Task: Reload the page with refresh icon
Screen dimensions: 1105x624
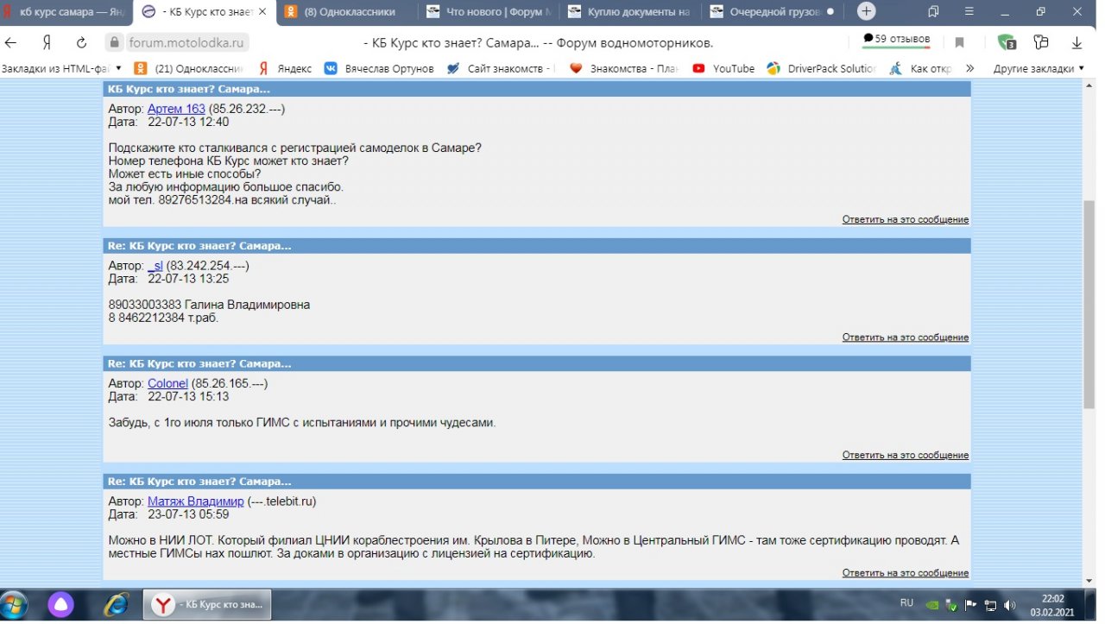Action: (x=81, y=42)
